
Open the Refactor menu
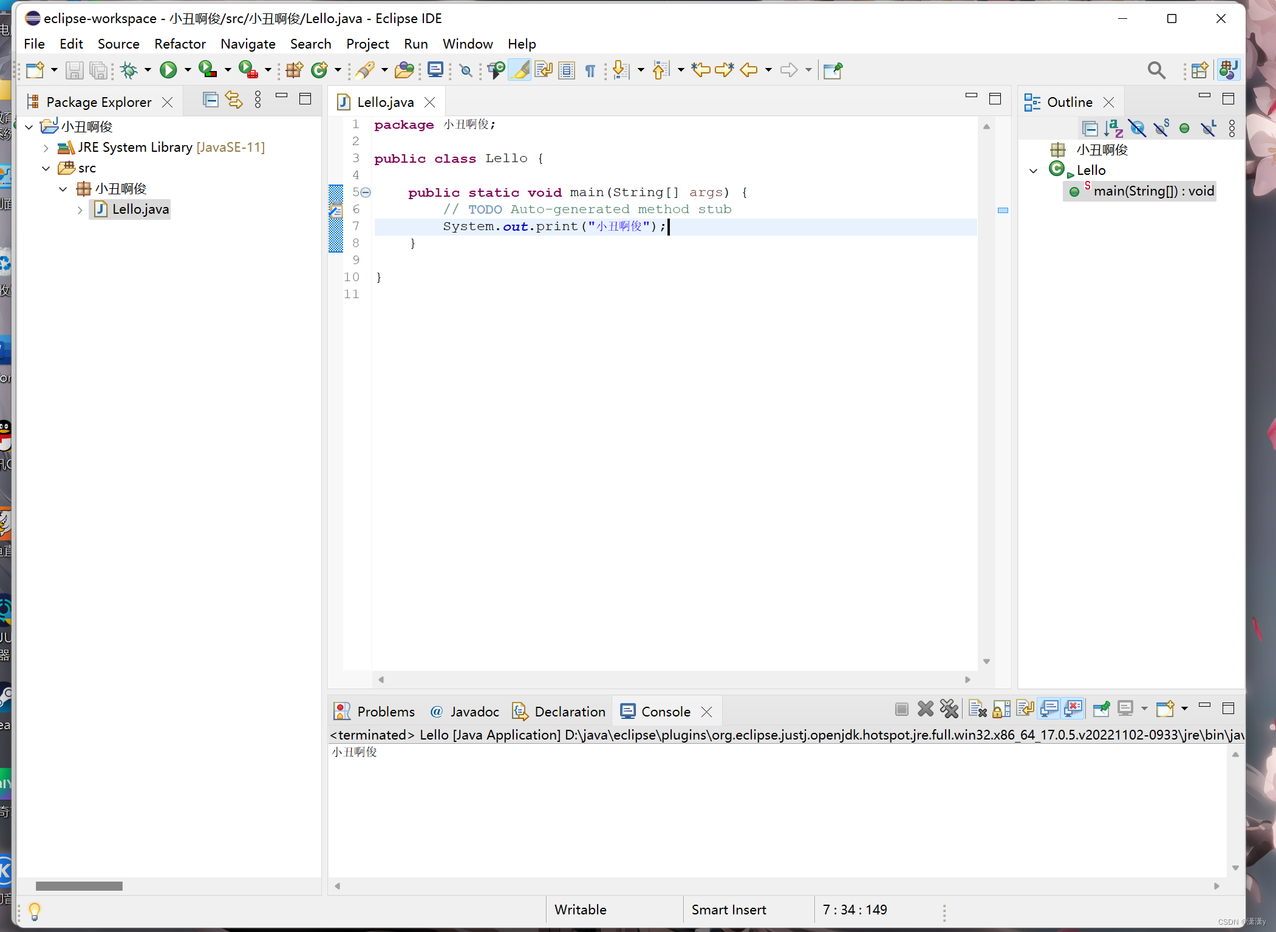(x=180, y=44)
